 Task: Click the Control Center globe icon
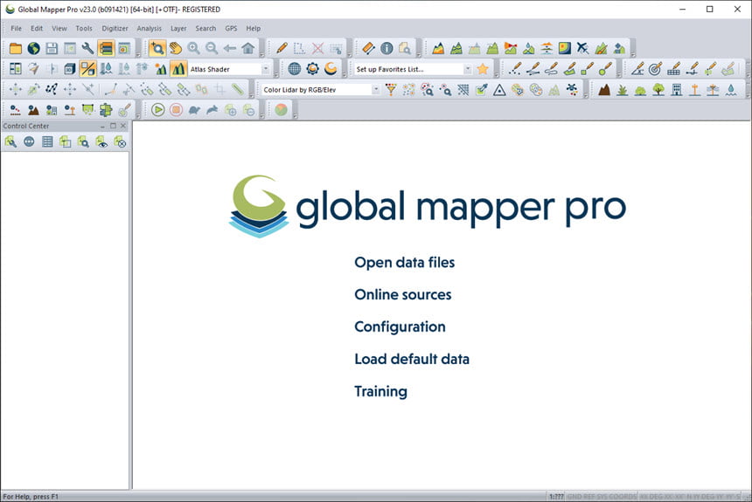point(29,141)
